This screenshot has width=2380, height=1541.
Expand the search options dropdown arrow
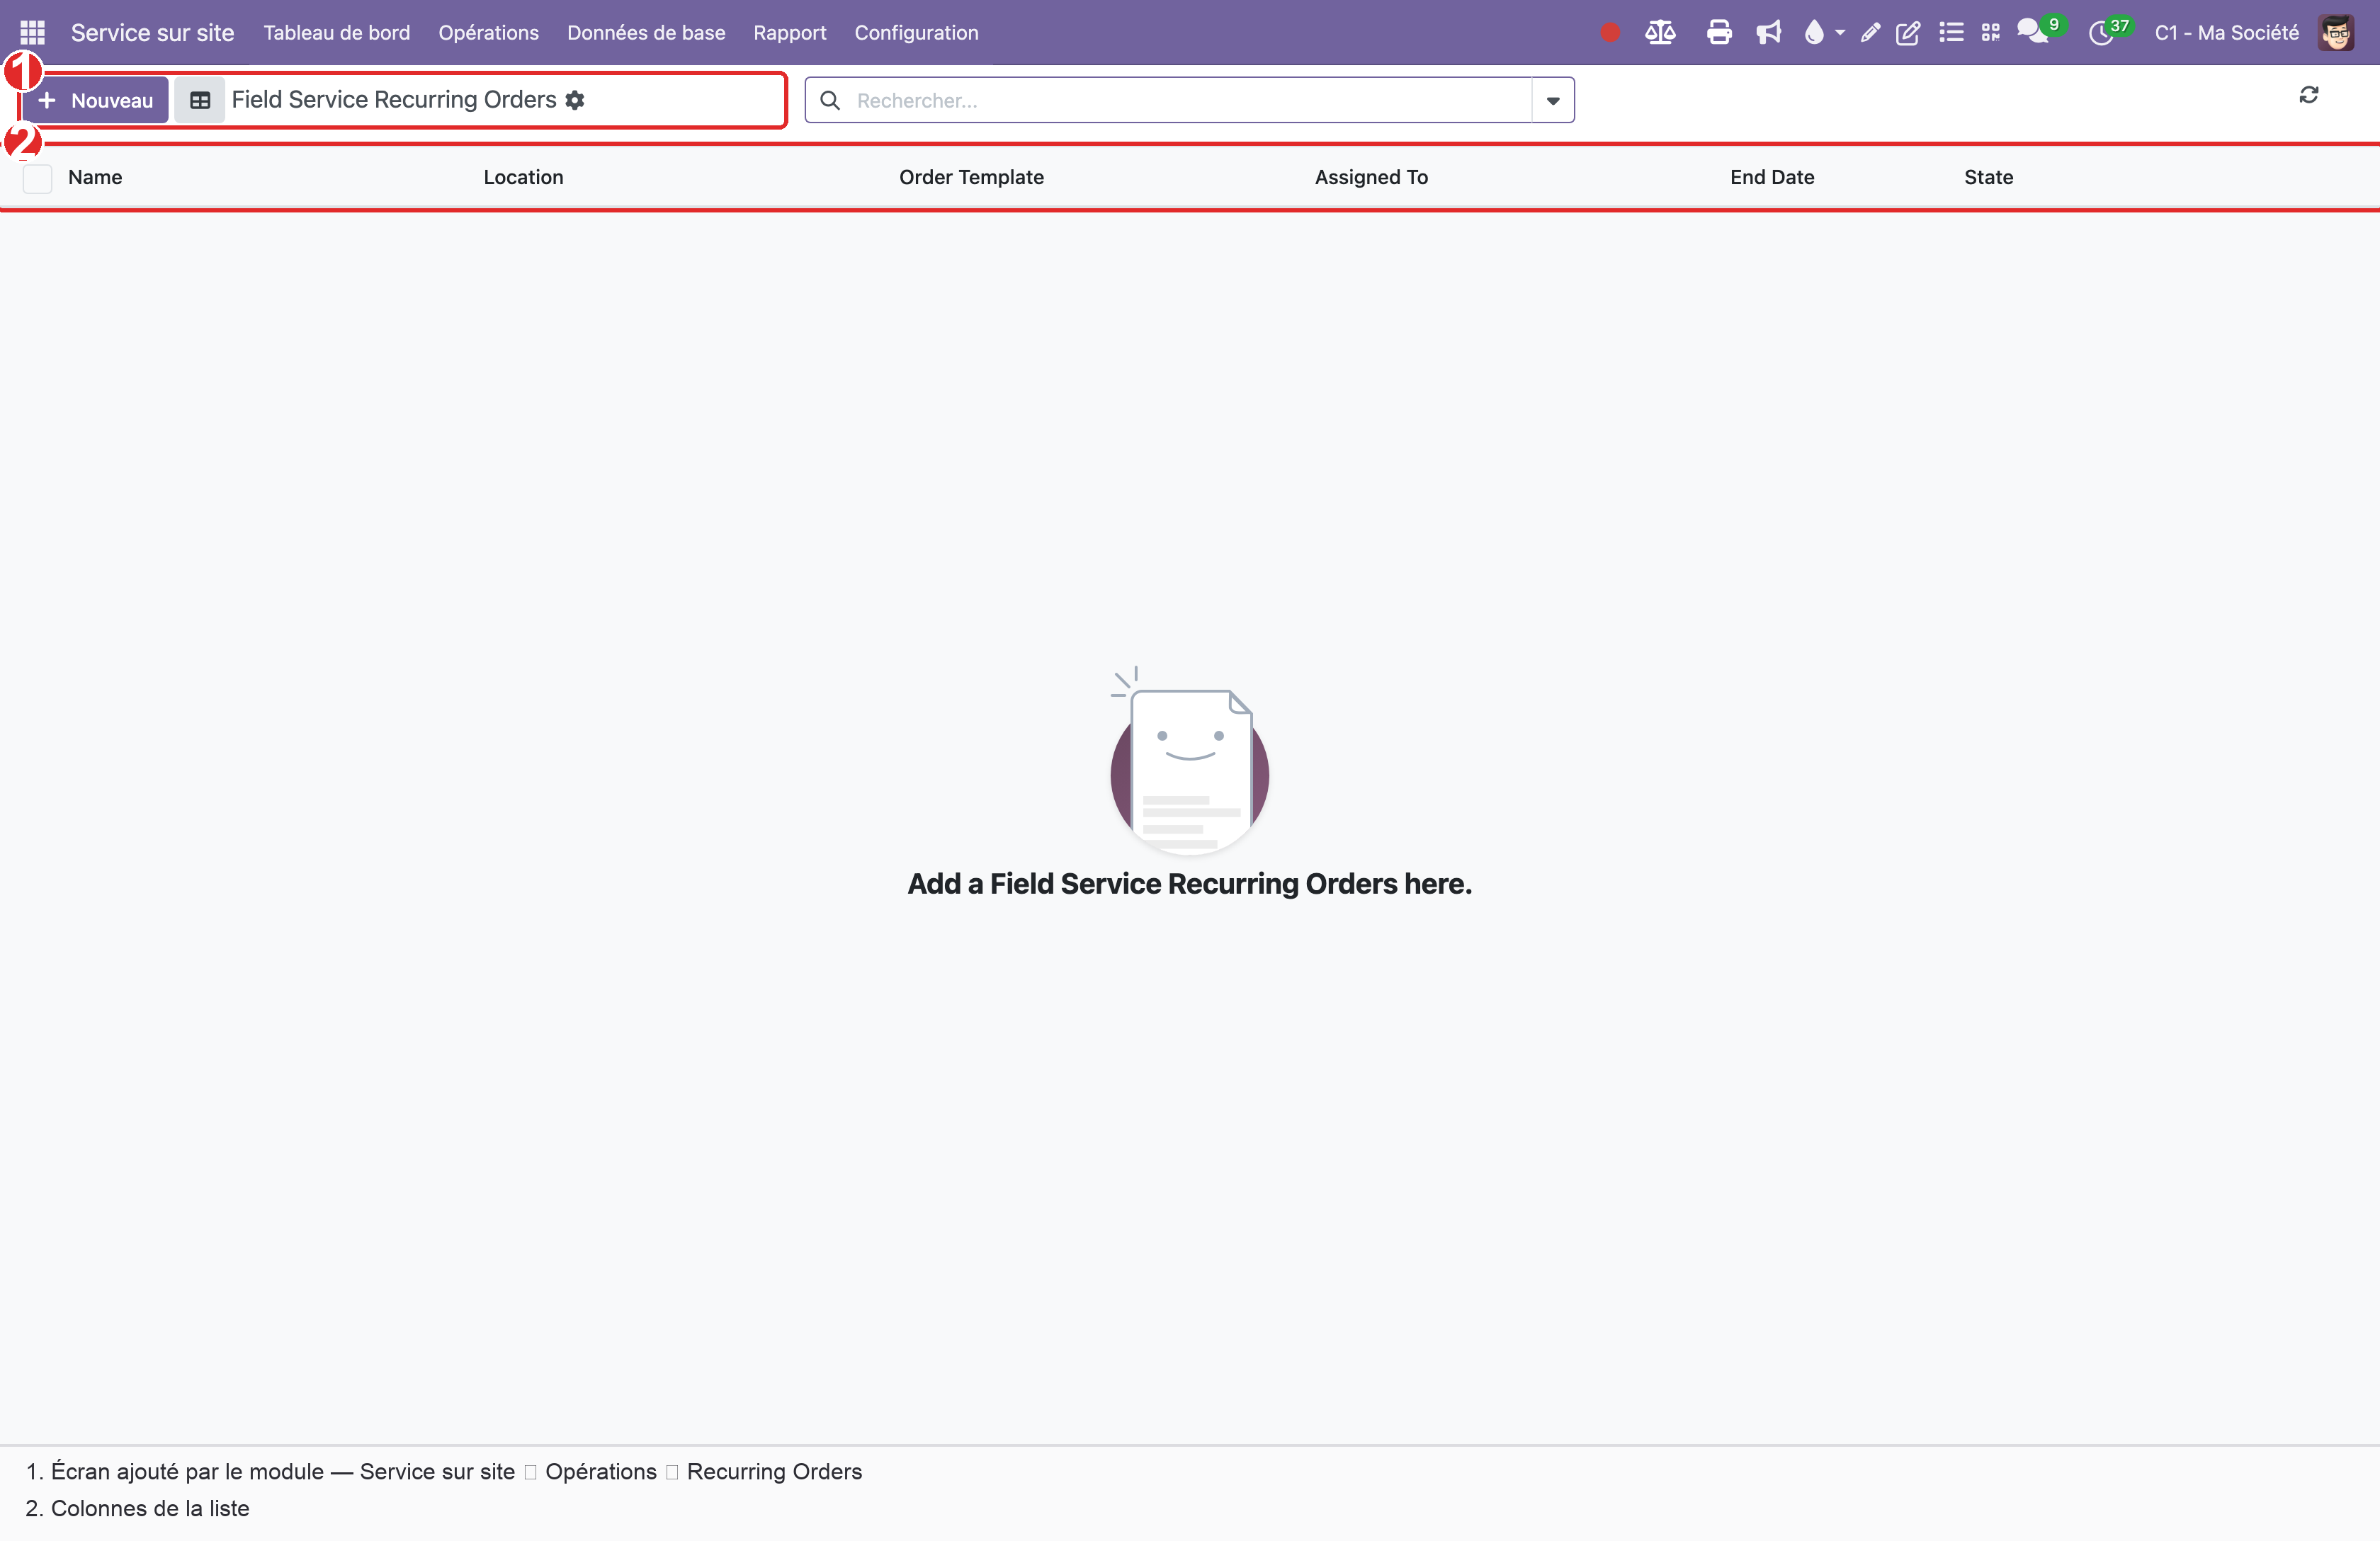pos(1553,100)
